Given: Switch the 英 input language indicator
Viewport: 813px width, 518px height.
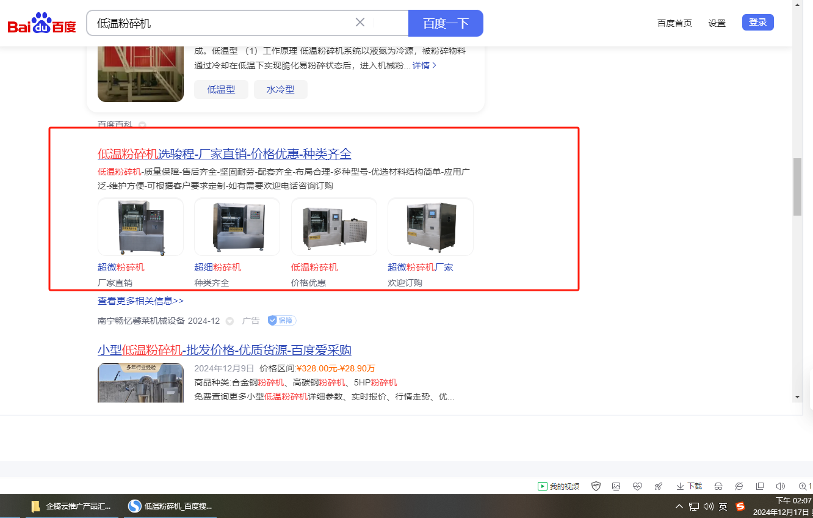Looking at the screenshot, I should tap(723, 506).
